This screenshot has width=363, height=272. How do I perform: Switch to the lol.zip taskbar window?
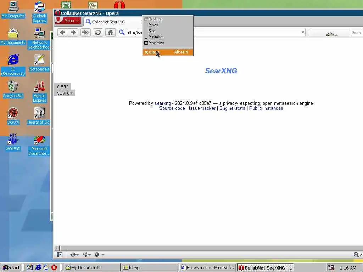(x=150, y=268)
